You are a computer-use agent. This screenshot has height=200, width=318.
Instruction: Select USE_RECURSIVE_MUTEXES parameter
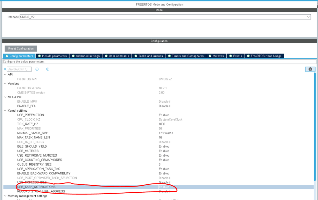pyautogui.click(x=37, y=155)
